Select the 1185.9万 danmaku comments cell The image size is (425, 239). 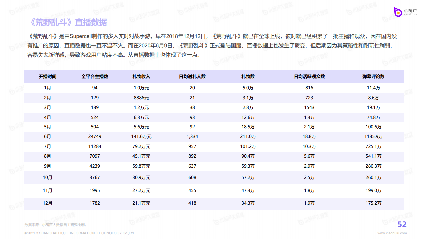click(x=373, y=137)
